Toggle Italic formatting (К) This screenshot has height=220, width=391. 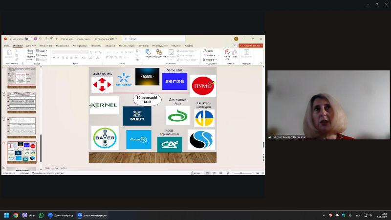point(58,58)
